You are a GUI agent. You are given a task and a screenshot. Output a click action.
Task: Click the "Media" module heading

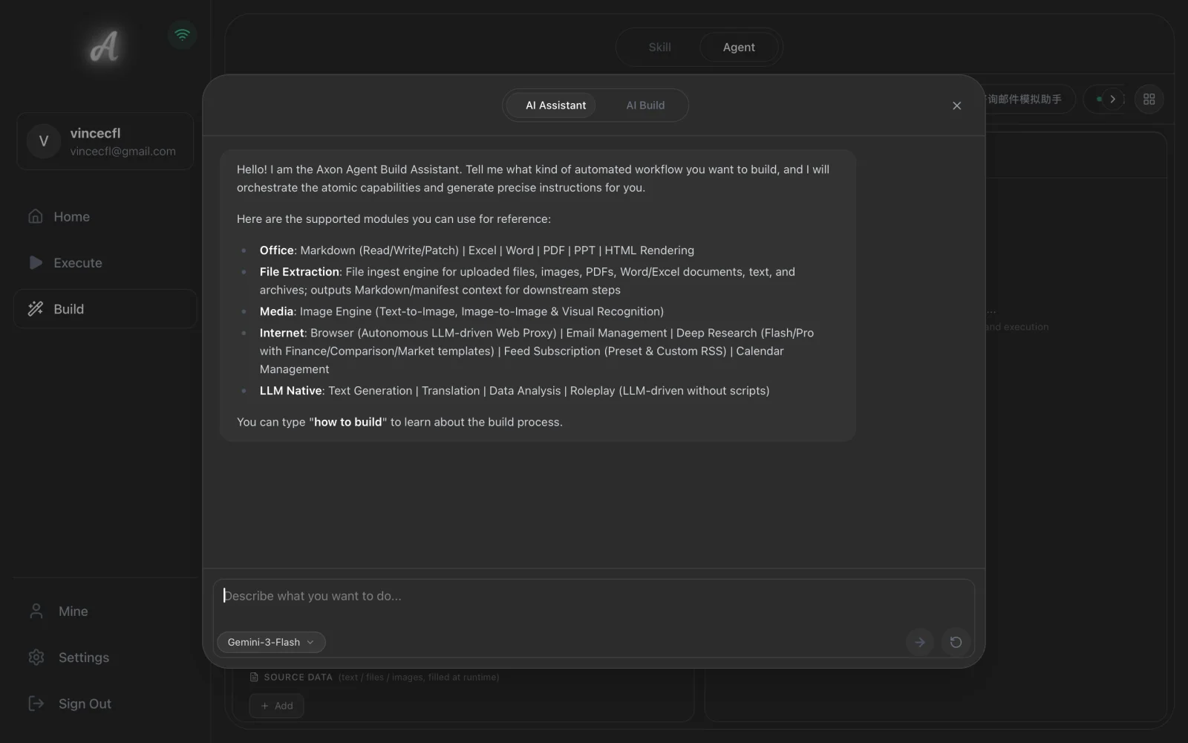click(x=276, y=311)
